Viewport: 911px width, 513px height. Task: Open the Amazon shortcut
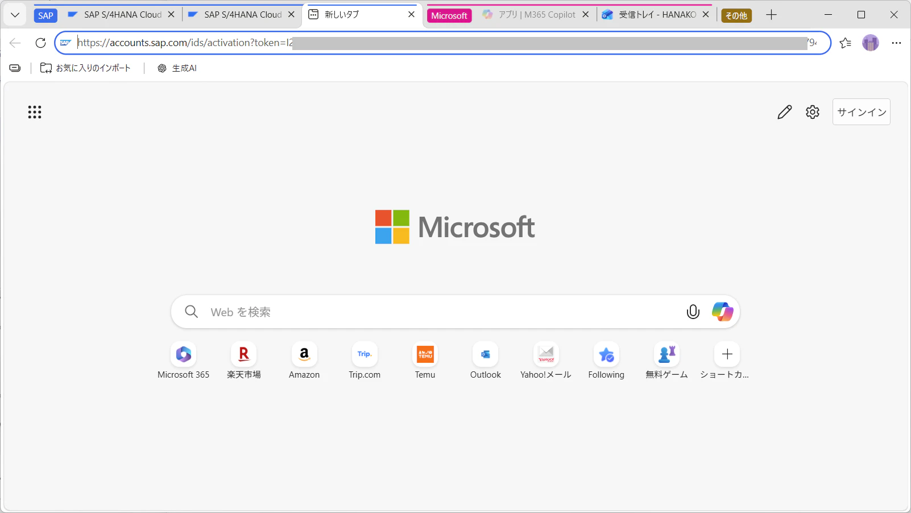[304, 361]
